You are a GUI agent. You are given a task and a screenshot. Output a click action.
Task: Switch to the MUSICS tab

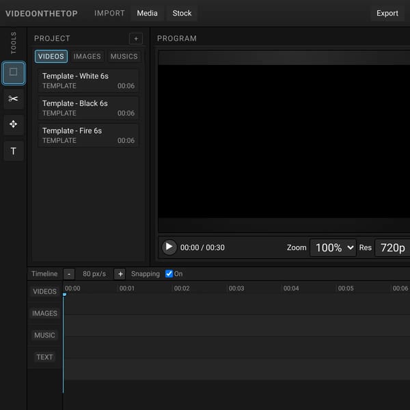[x=124, y=57]
